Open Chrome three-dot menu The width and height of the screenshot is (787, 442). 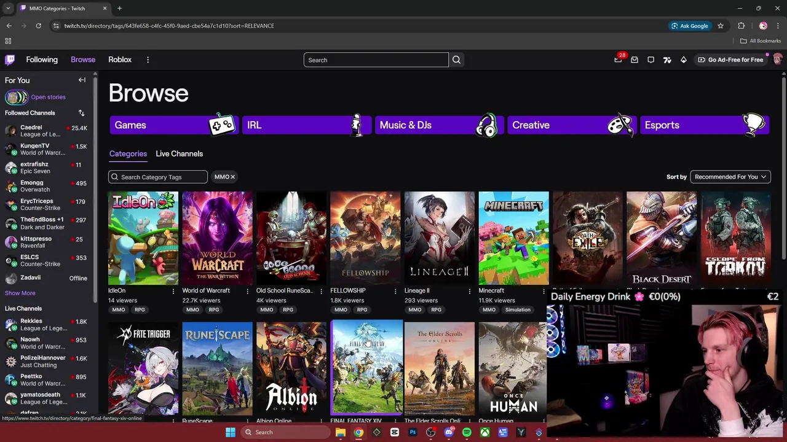click(778, 26)
